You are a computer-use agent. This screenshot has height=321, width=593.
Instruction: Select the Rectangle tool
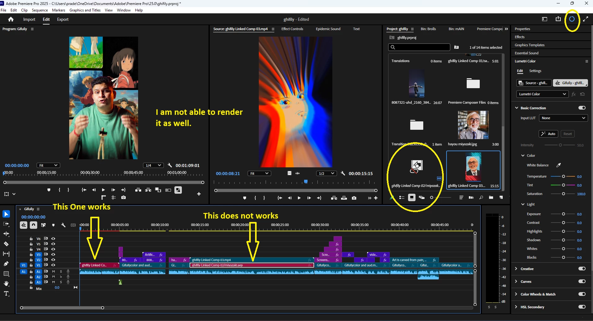coord(6,274)
